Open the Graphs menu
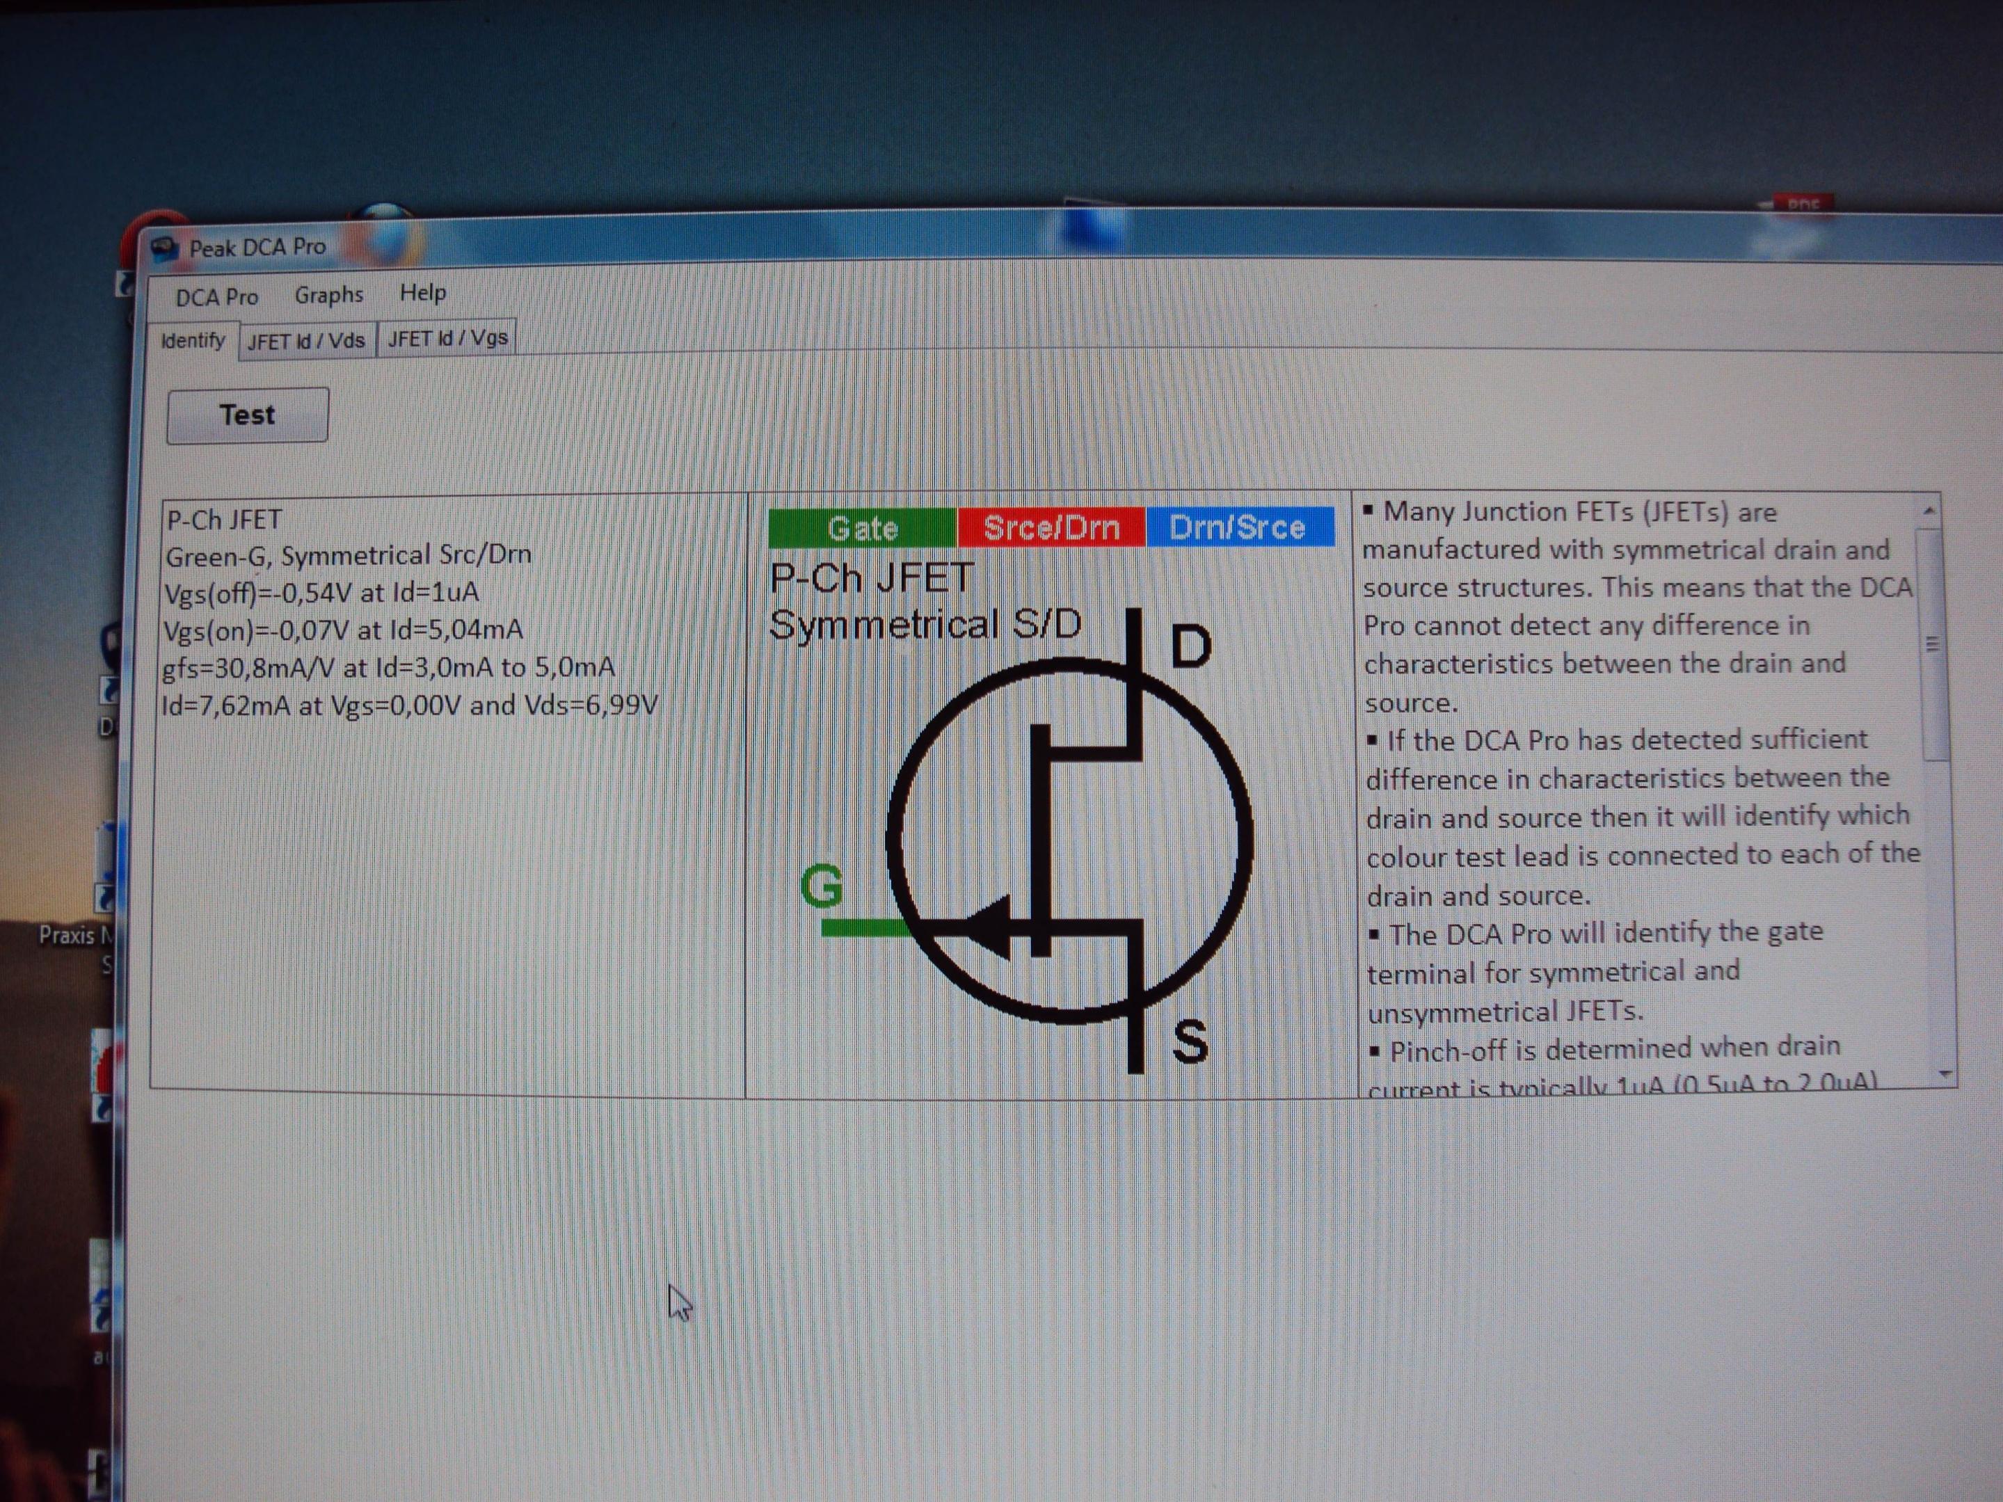Screen dimensions: 2003x1502 click(x=328, y=295)
